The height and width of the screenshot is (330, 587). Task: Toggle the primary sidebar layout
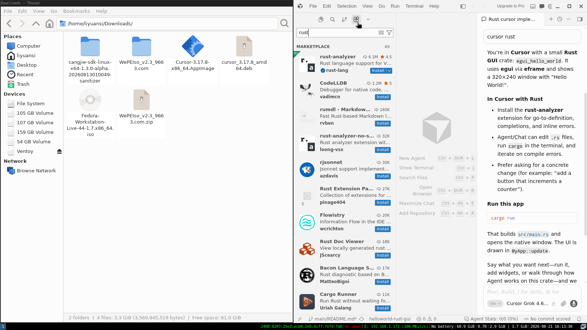point(463,6)
